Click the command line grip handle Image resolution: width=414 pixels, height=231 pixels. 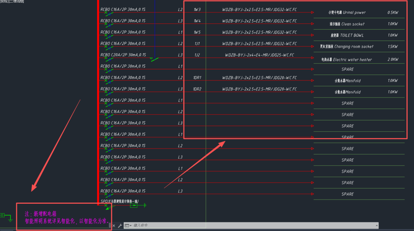(x=110, y=226)
